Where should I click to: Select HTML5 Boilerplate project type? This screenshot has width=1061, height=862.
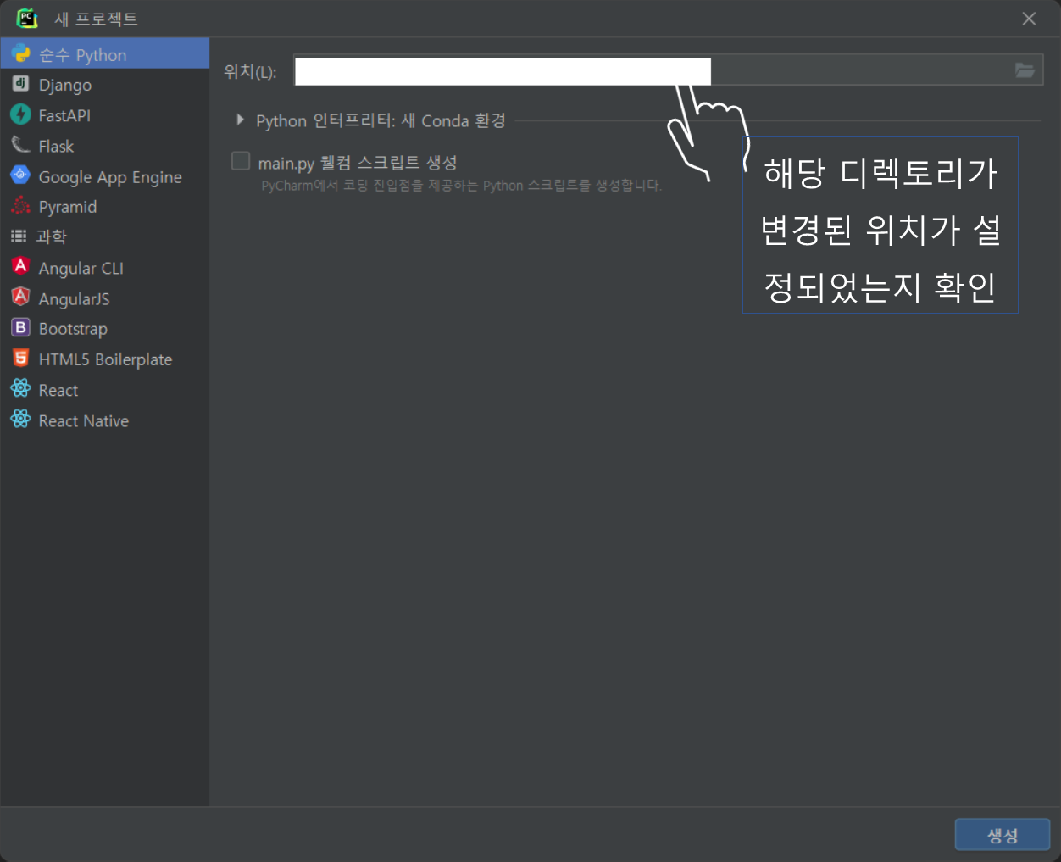tap(105, 359)
